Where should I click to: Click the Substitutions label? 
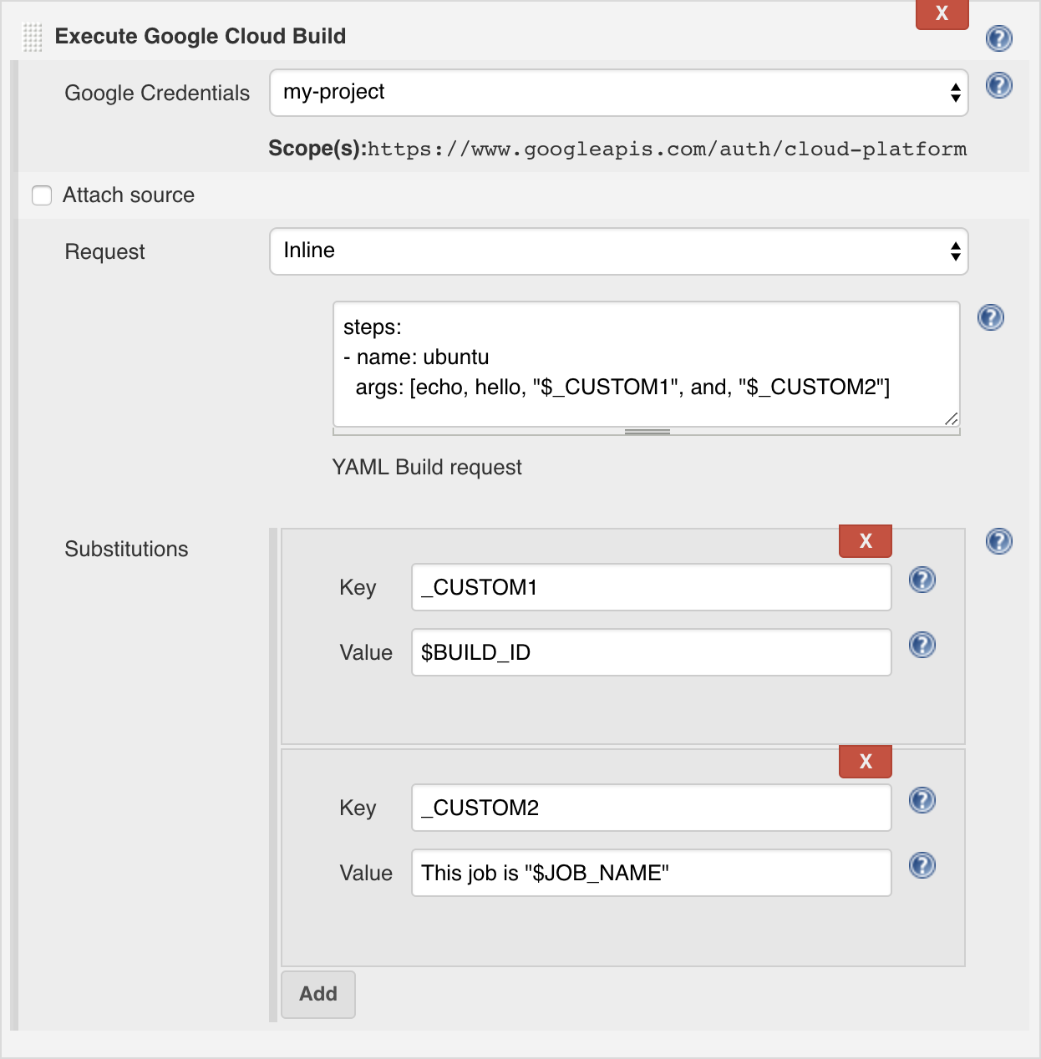126,549
